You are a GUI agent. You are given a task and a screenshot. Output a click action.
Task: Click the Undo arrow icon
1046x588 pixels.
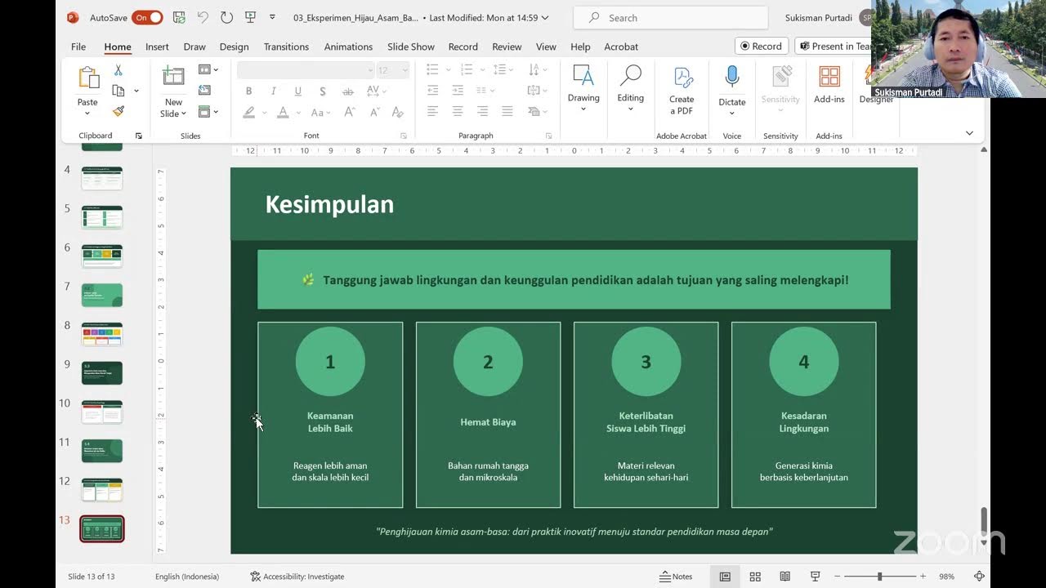[203, 17]
